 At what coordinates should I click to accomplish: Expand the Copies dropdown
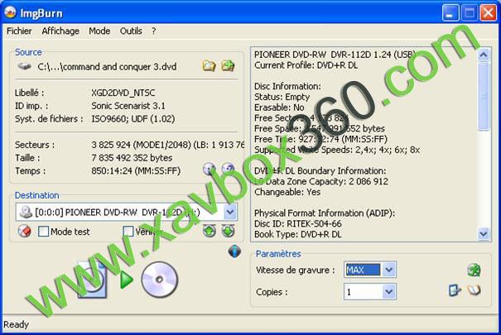point(389,291)
